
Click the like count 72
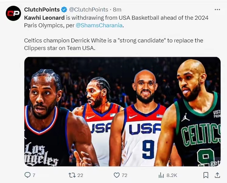[124, 175]
